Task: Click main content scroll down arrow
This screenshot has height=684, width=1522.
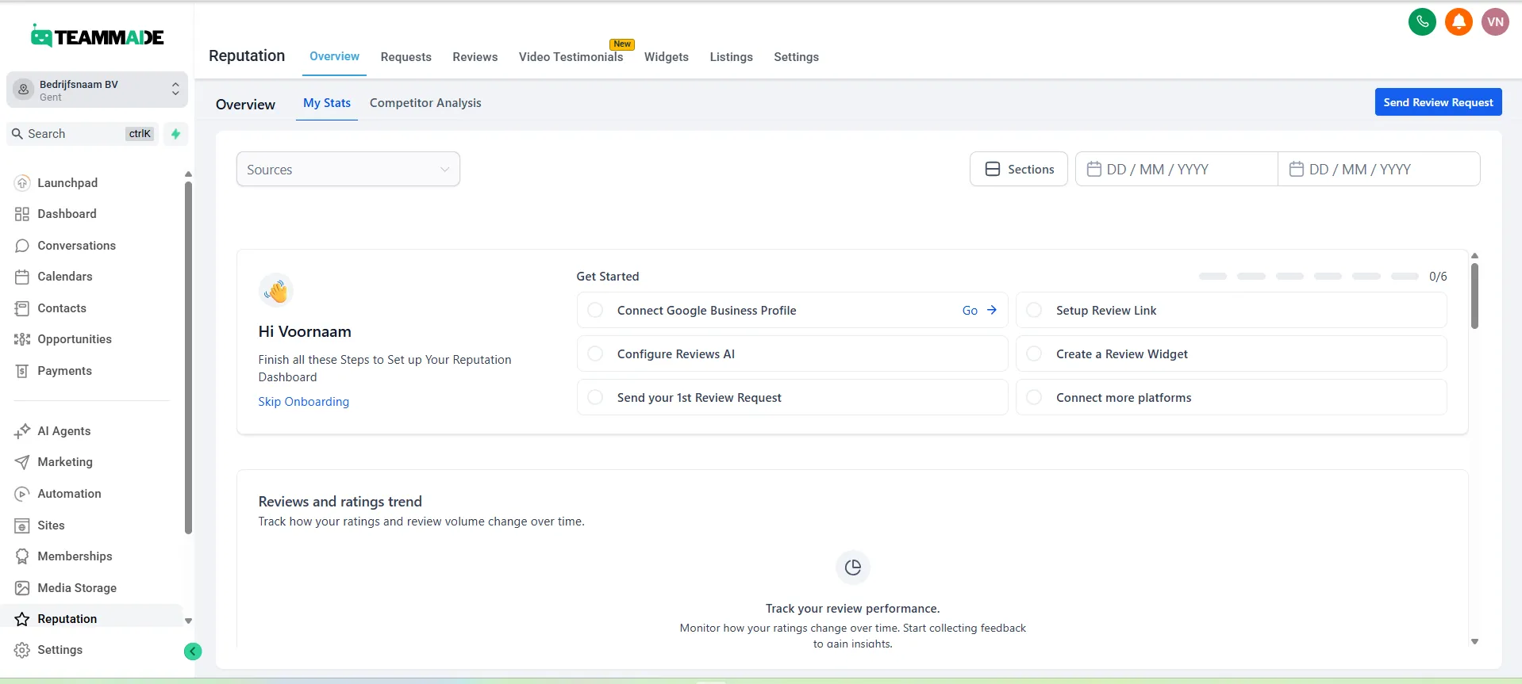Action: click(1474, 642)
